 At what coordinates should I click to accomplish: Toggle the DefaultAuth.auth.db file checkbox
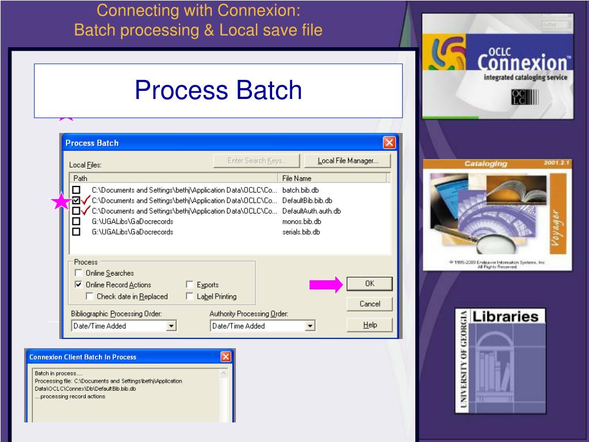point(77,211)
